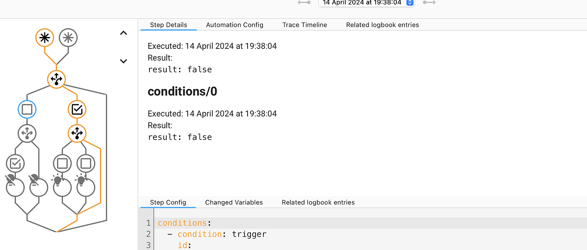The image size is (587, 250).
Task: Switch to the Step Config tab
Action: click(168, 202)
